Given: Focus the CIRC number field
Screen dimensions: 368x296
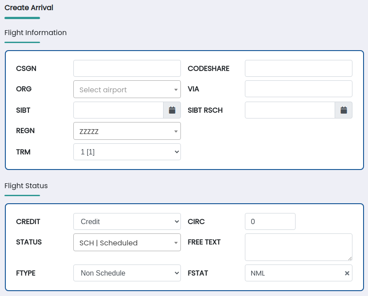Looking at the screenshot, I should tap(270, 221).
